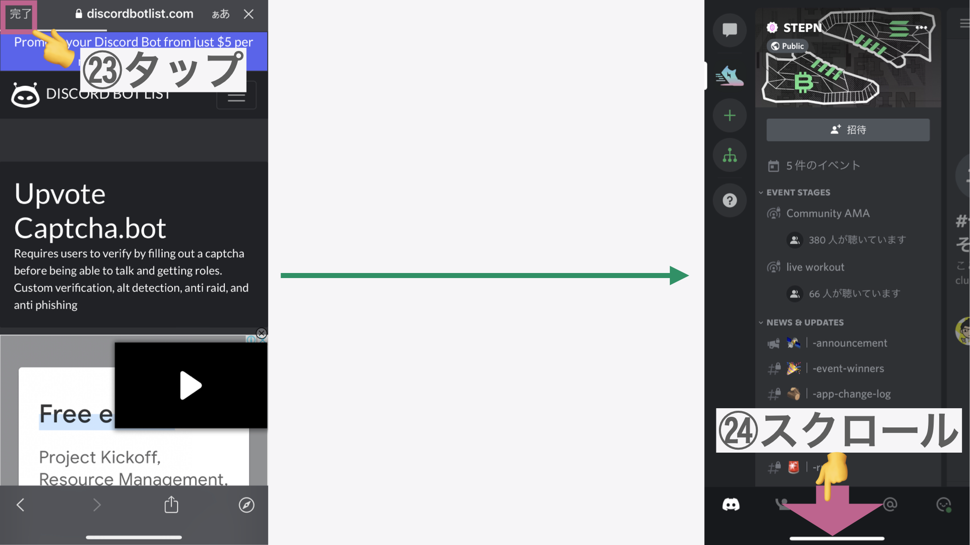Viewport: 970px width, 545px height.
Task: Open STEPN server three-dots menu
Action: [921, 28]
